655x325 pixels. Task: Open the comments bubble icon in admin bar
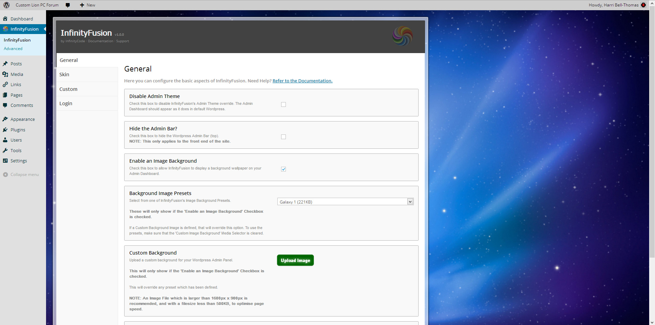click(68, 5)
